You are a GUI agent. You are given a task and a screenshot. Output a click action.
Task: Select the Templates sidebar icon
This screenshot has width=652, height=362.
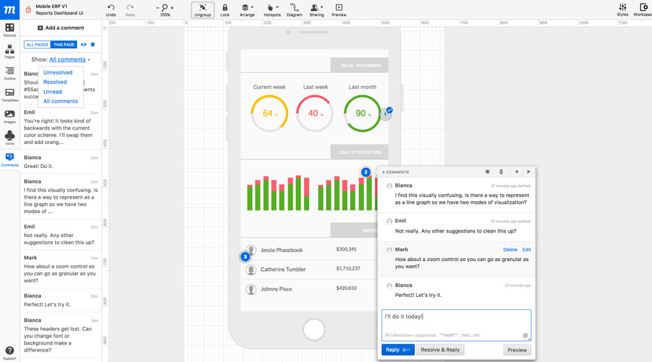coord(10,95)
